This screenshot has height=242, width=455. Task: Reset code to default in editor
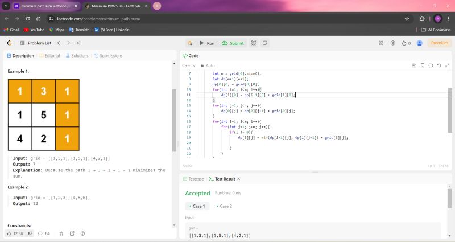point(439,65)
